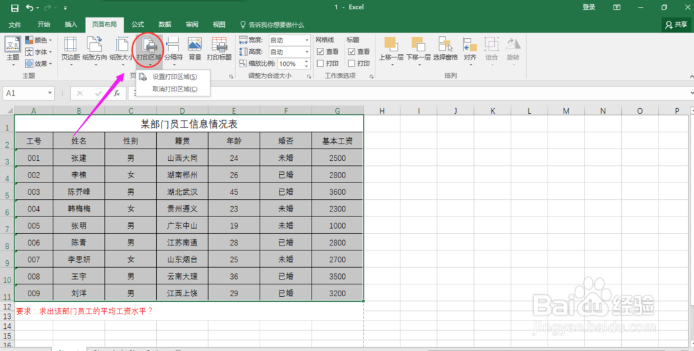Click the formula bar cancel X icon
The width and height of the screenshot is (694, 351).
[x=80, y=94]
